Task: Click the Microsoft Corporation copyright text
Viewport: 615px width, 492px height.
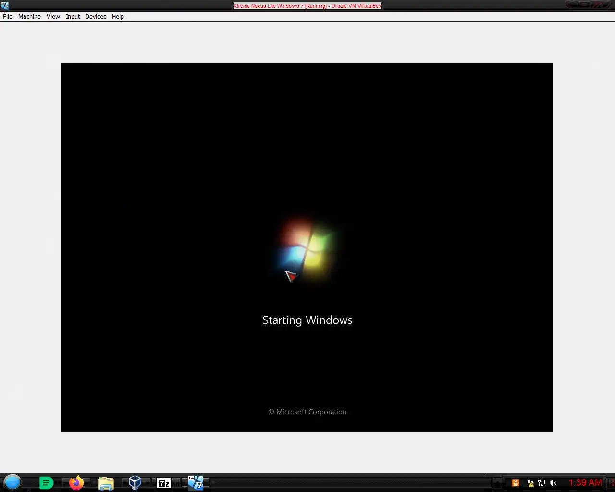Action: tap(307, 412)
